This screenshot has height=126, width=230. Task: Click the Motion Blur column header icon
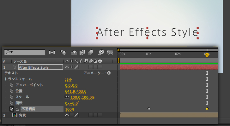tap(91, 61)
